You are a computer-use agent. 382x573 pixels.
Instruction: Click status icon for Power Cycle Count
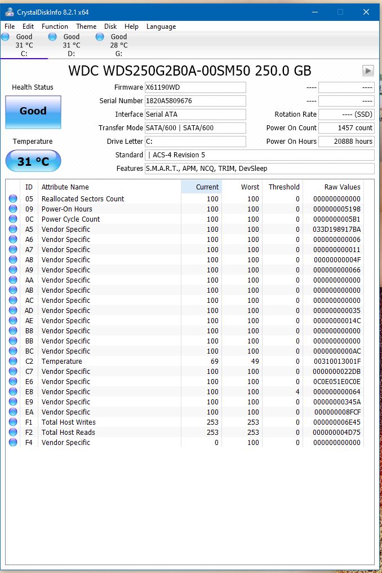[13, 219]
